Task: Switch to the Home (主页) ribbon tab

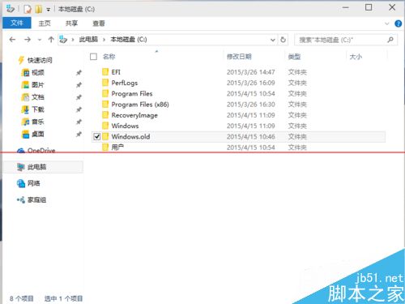Action: pos(45,24)
